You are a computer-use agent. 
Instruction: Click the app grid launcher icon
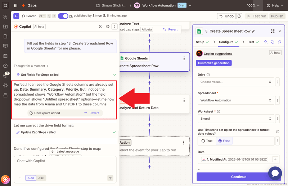pyautogui.click(x=15, y=5)
